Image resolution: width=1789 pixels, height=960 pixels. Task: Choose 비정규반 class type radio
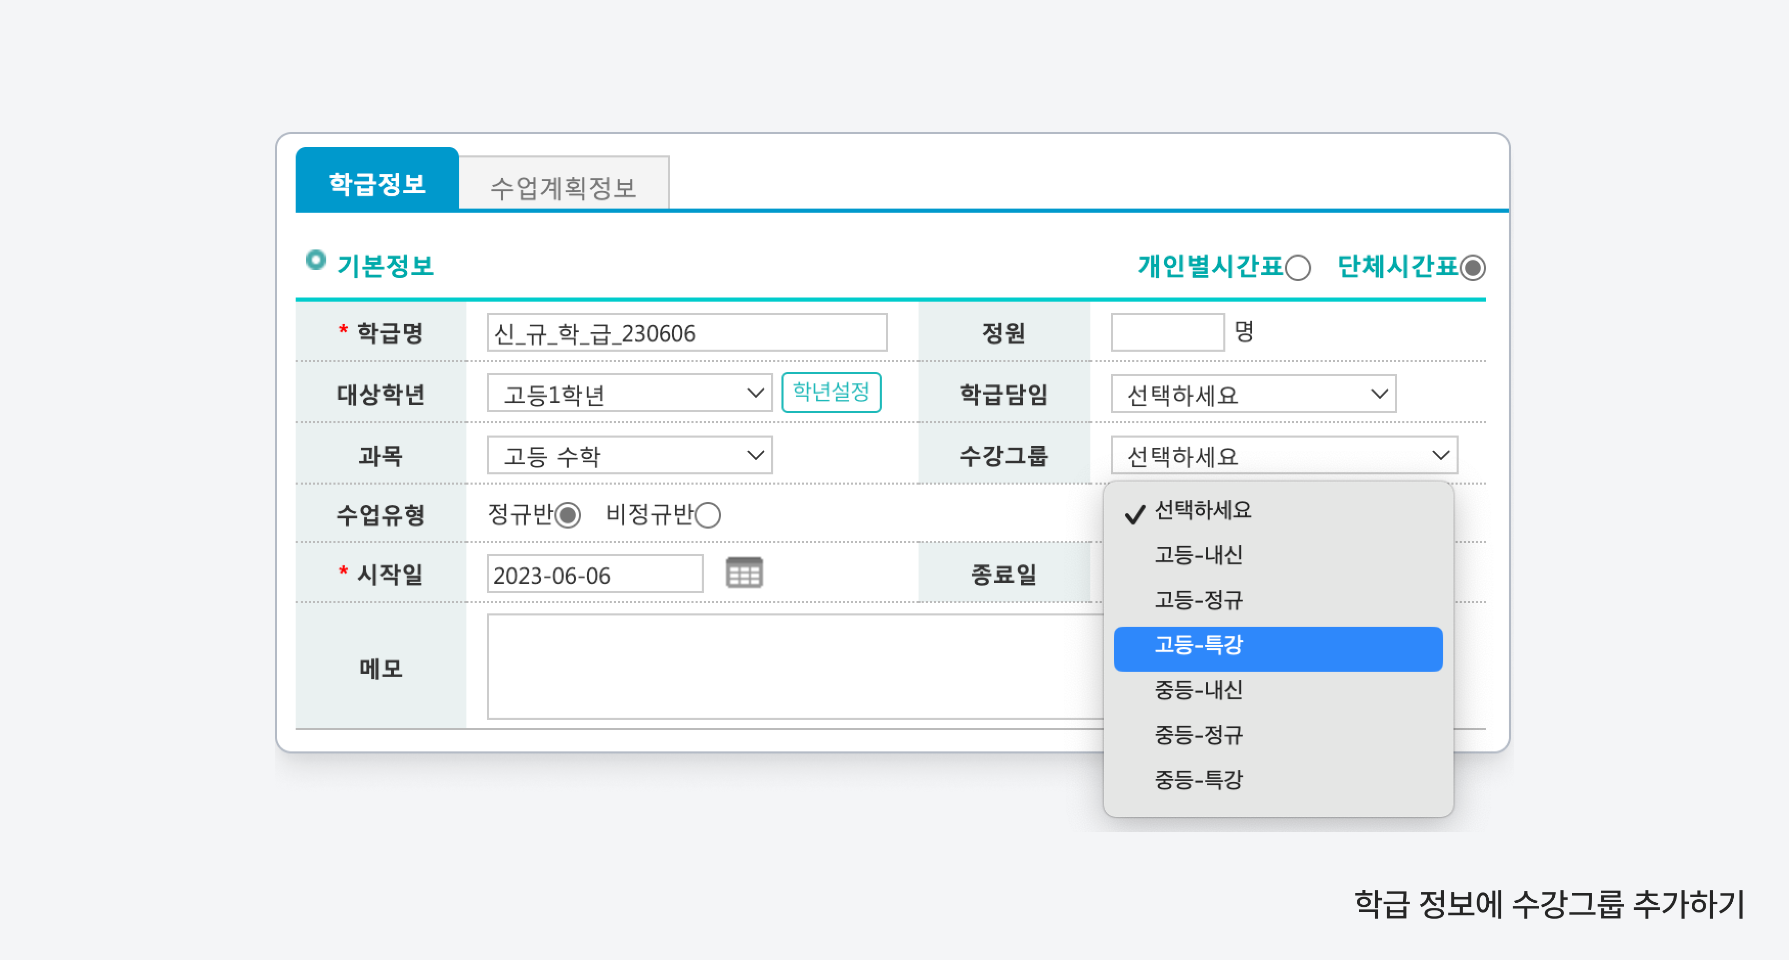[x=708, y=516]
